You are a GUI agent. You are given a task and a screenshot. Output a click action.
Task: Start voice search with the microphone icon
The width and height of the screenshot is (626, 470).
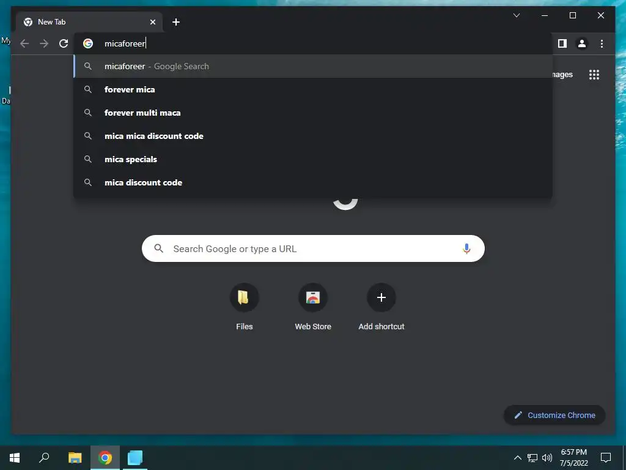(466, 248)
